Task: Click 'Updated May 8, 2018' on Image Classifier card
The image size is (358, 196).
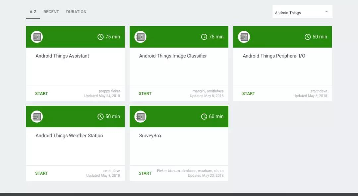Action: [207, 96]
